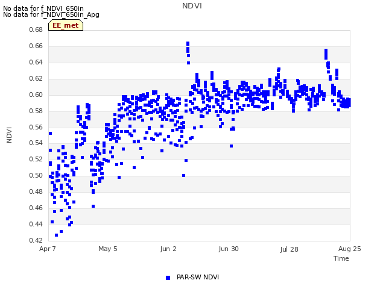Click the 0.62 y-axis tick label
Viewport: 386px width, 289px height.
click(36, 78)
